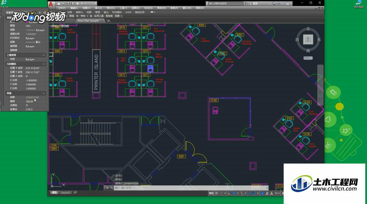Click the 旋转 value 180.00 in properties

click(29, 101)
